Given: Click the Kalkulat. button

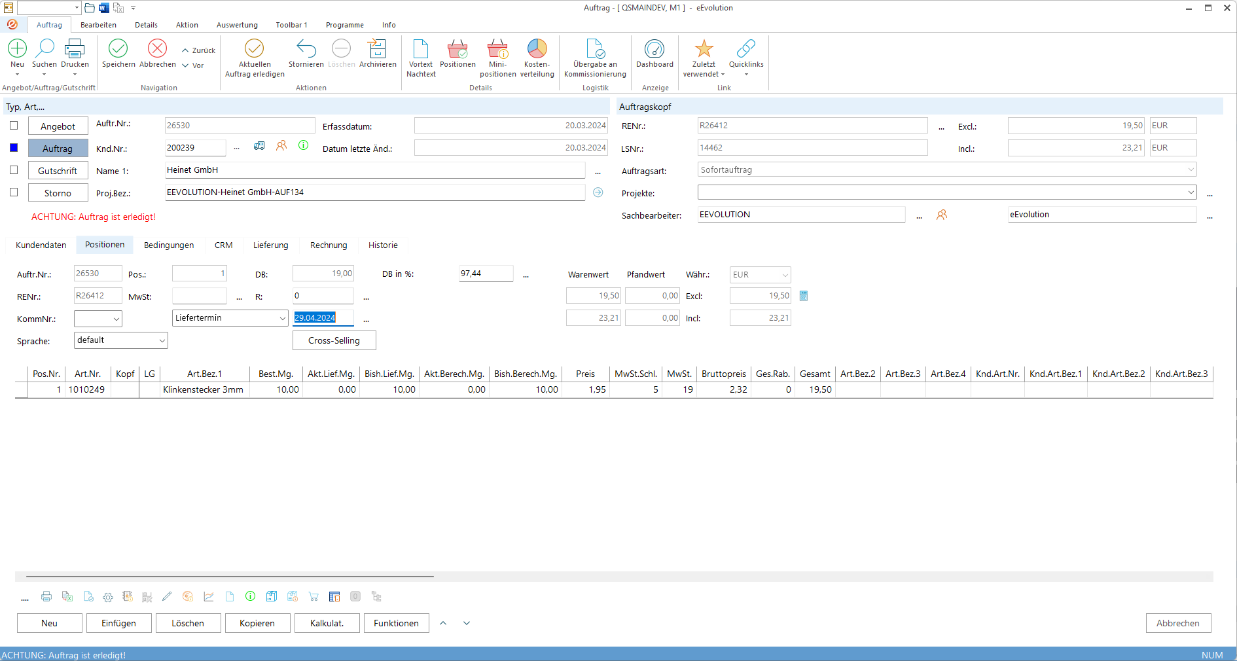Looking at the screenshot, I should tap(327, 623).
